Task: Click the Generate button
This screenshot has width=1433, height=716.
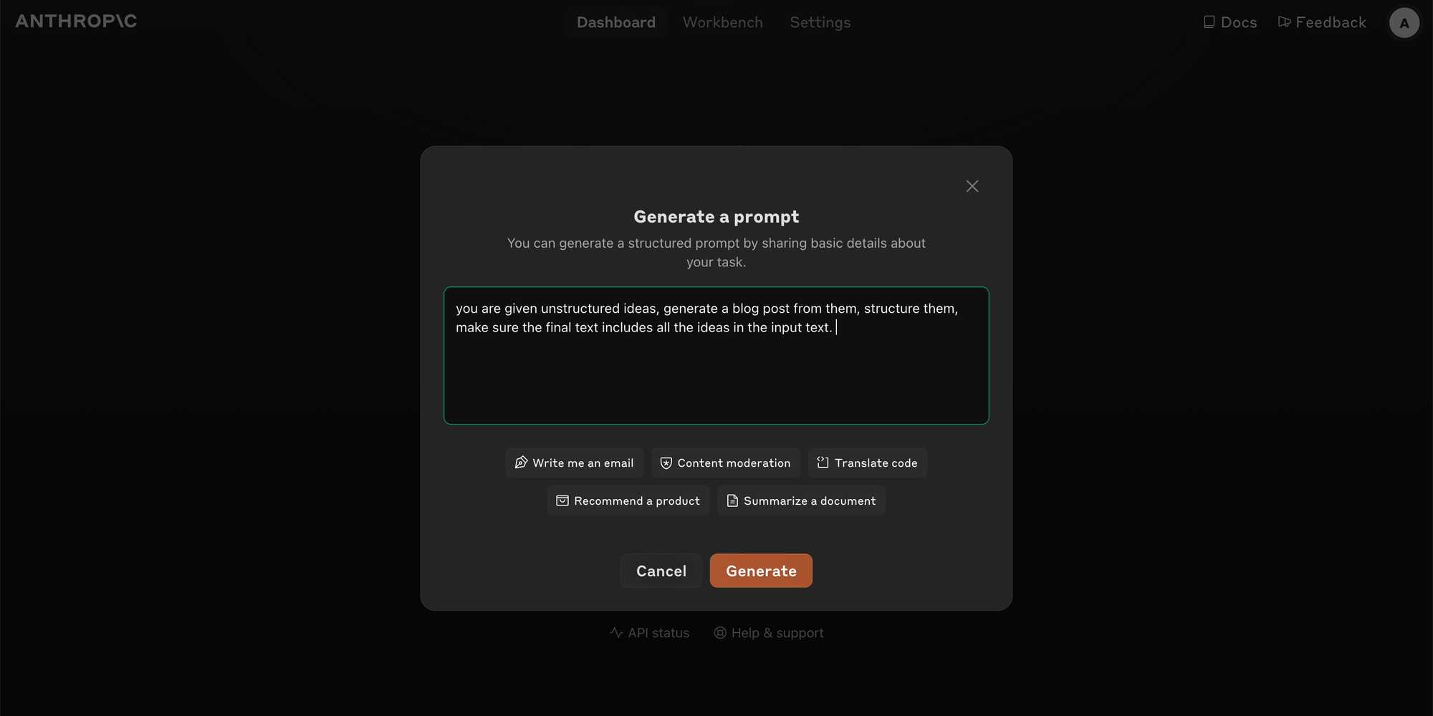Action: click(x=761, y=571)
